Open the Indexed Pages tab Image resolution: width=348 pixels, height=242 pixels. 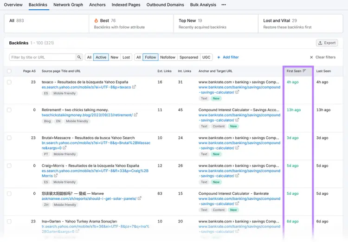point(126,5)
